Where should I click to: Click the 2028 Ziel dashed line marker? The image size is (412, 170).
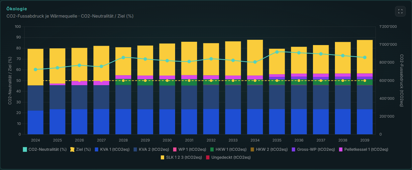pos(123,81)
